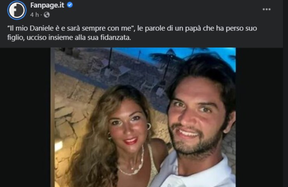Screen dimensions: 288x187
Task: Enlarge the attached post image
Action: pos(143,117)
